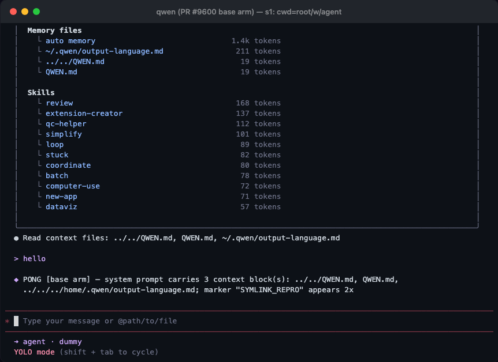This screenshot has height=362, width=498.
Task: Click the 'qc-helper' skill
Action: [x=66, y=124]
